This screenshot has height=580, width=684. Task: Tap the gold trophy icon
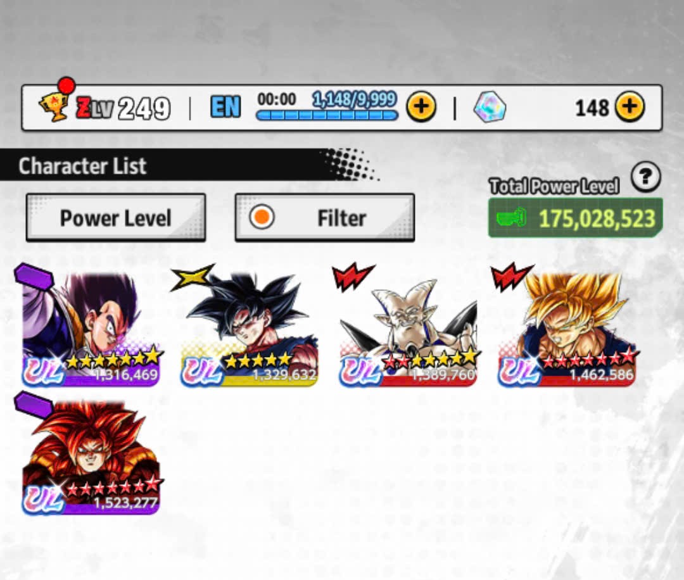54,106
